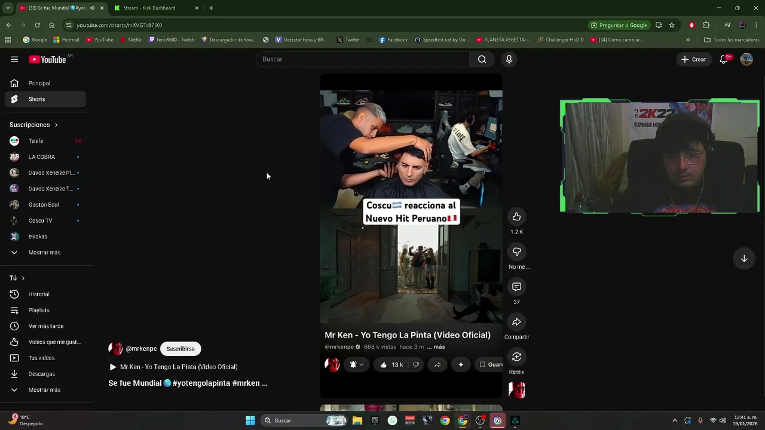The image size is (765, 430).
Task: Open Descargas in the sidebar
Action: 45,374
